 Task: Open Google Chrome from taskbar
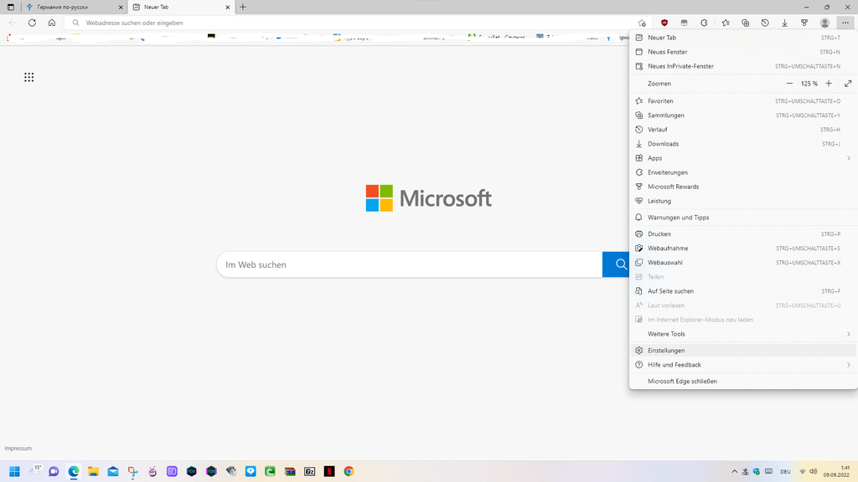pyautogui.click(x=349, y=471)
